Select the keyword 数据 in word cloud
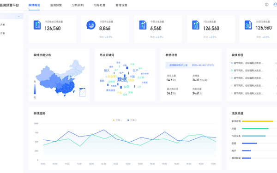Screen dimensions: 277x173 (x=122, y=79)
